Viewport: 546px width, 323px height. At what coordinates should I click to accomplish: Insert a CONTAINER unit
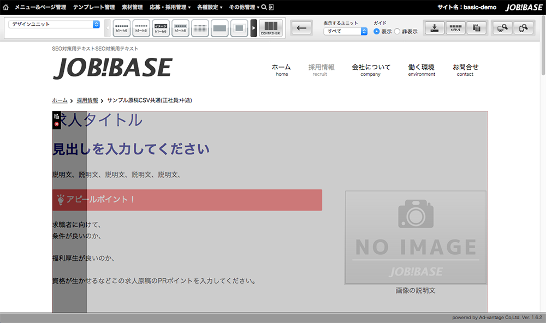coord(271,28)
